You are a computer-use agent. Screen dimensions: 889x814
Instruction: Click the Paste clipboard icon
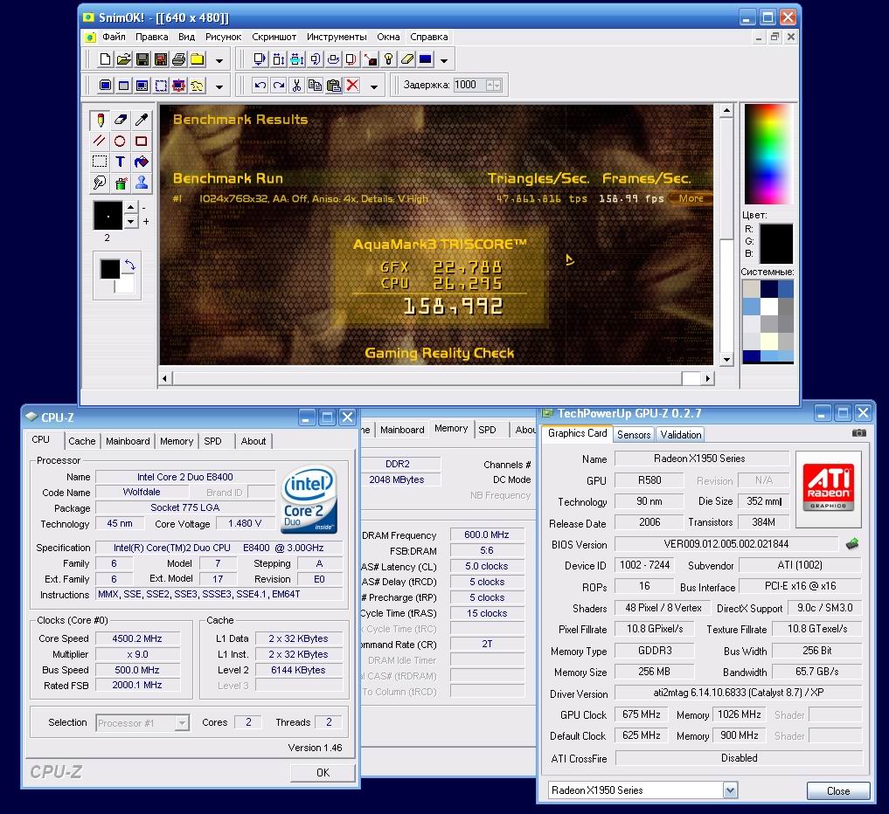[x=334, y=86]
